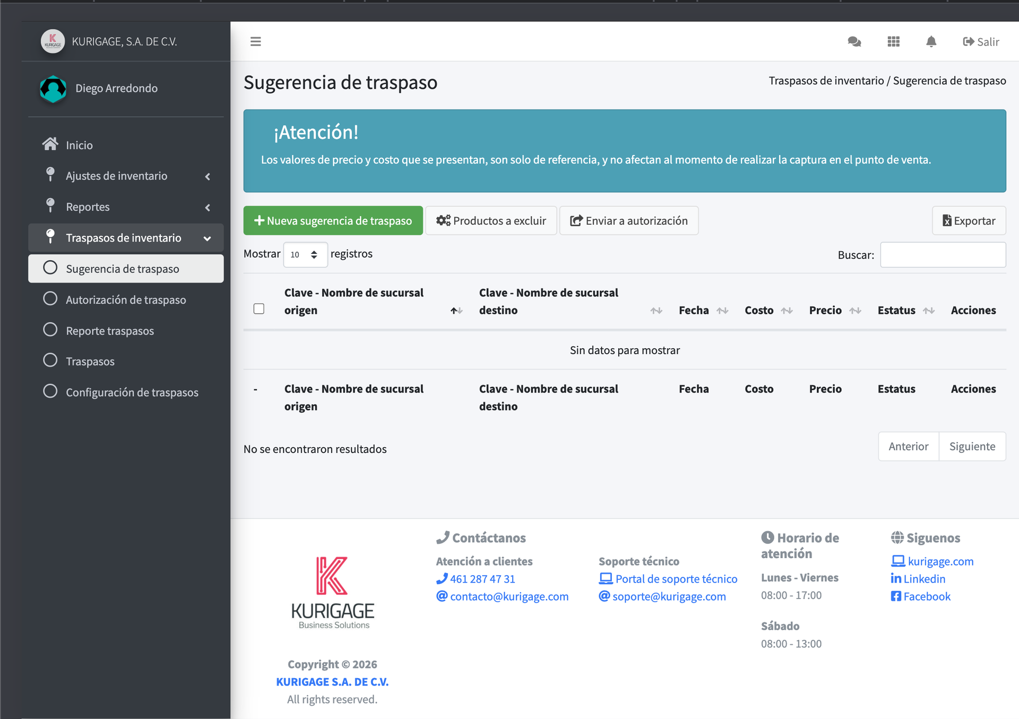The width and height of the screenshot is (1019, 719).
Task: Select Reporte traspasos sidebar option
Action: pyautogui.click(x=110, y=331)
